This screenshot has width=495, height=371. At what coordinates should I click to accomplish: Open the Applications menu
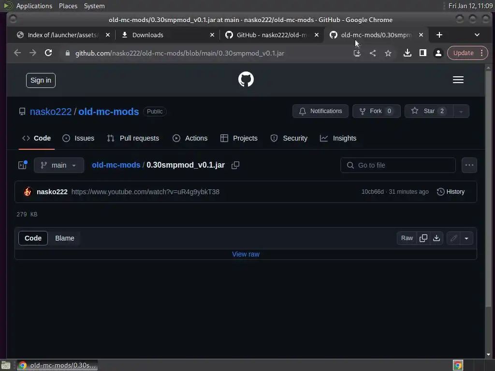point(34,6)
